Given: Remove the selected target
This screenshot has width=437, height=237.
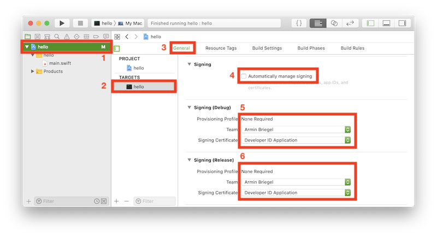Looking at the screenshot, I should 127,201.
